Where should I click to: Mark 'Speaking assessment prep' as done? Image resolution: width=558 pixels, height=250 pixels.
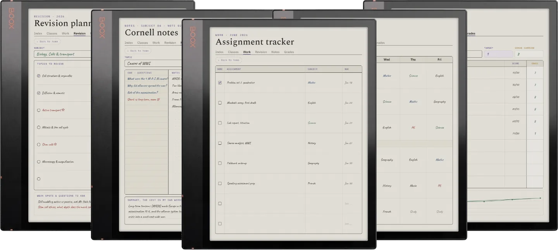pyautogui.click(x=220, y=183)
